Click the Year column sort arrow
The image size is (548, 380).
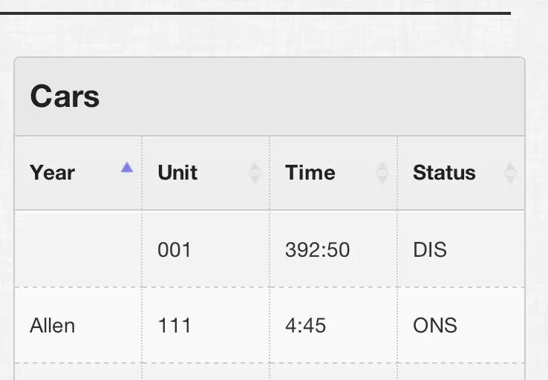point(127,168)
